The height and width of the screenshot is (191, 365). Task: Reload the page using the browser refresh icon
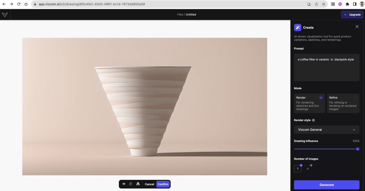click(19, 4)
